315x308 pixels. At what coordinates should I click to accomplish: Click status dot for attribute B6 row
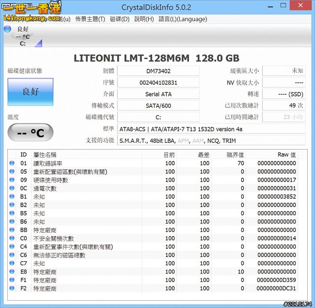pos(12,221)
